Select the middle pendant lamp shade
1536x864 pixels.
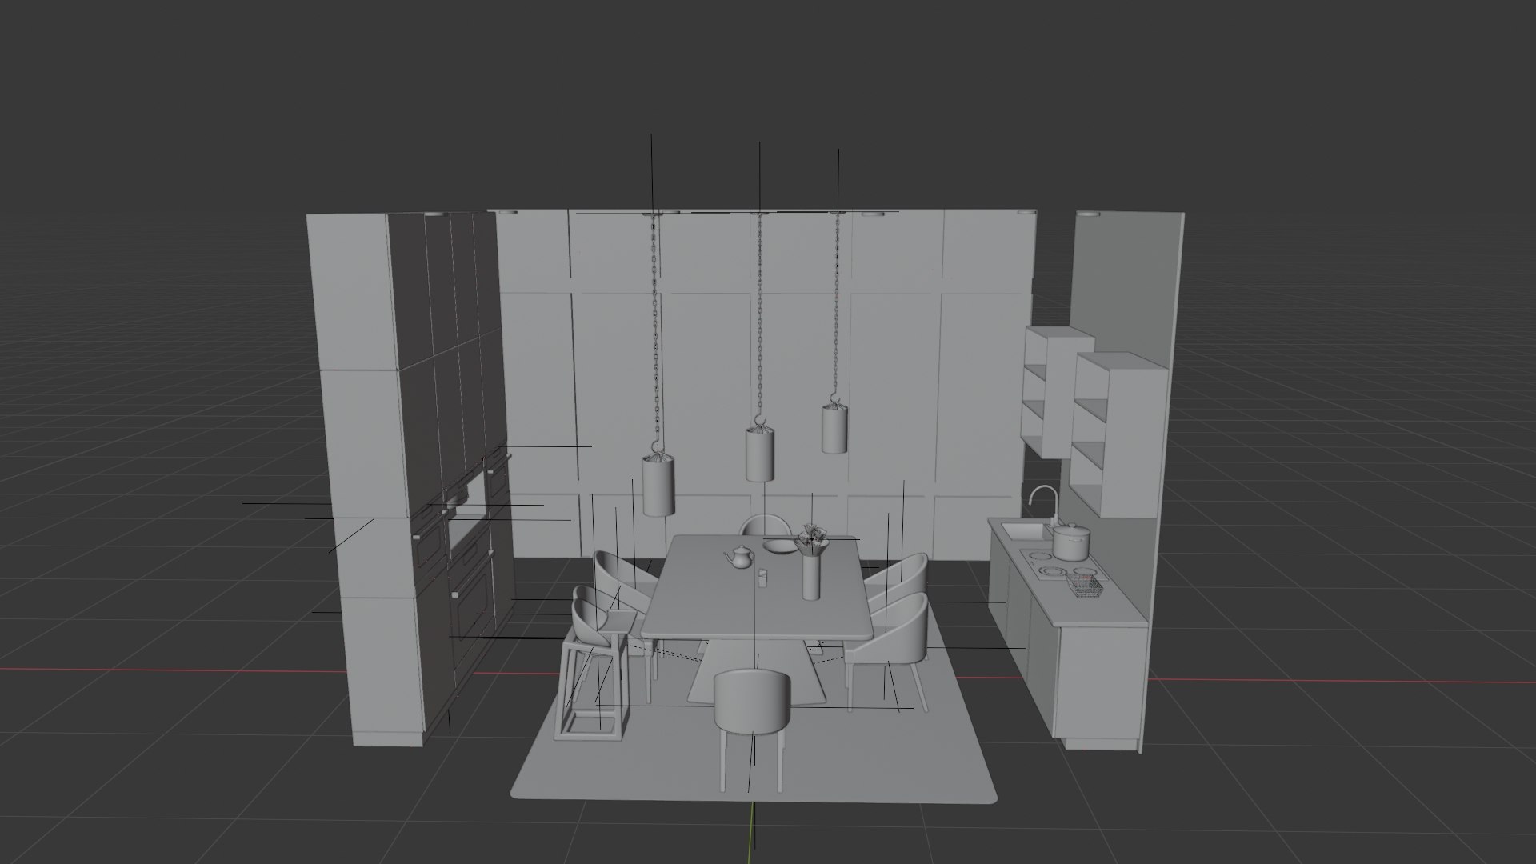(760, 453)
